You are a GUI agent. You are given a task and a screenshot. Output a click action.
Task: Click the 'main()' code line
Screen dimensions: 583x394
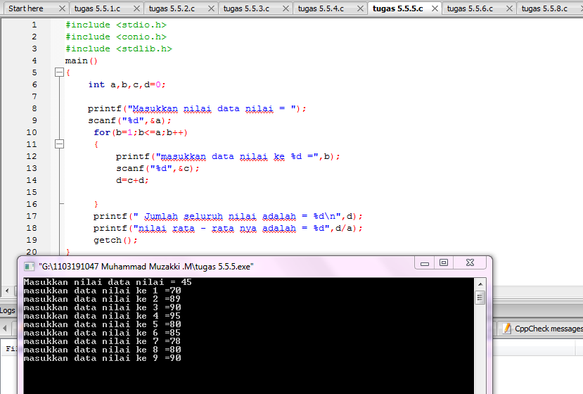tap(82, 61)
